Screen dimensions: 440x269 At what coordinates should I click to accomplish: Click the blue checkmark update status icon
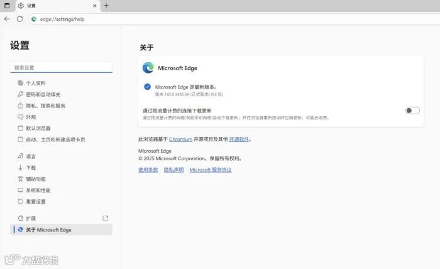pyautogui.click(x=147, y=87)
